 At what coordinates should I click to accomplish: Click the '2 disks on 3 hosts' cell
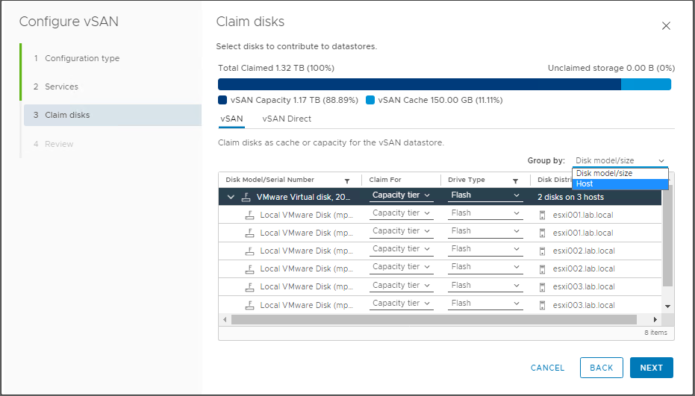click(570, 197)
